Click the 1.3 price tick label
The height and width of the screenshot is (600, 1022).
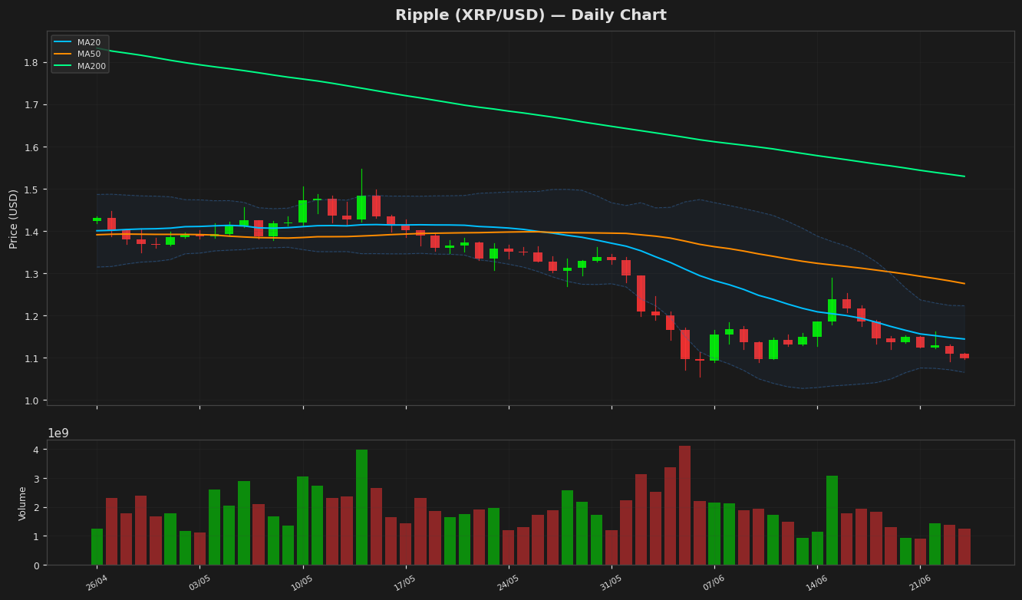click(x=31, y=274)
